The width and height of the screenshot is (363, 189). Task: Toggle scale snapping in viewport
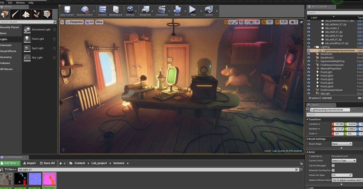coord(277,22)
